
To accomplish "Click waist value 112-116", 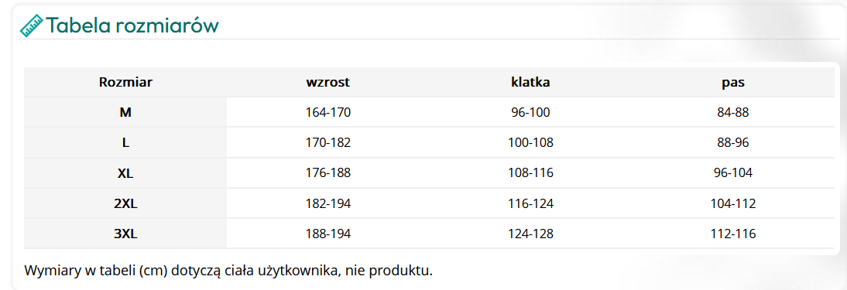I will click(733, 234).
